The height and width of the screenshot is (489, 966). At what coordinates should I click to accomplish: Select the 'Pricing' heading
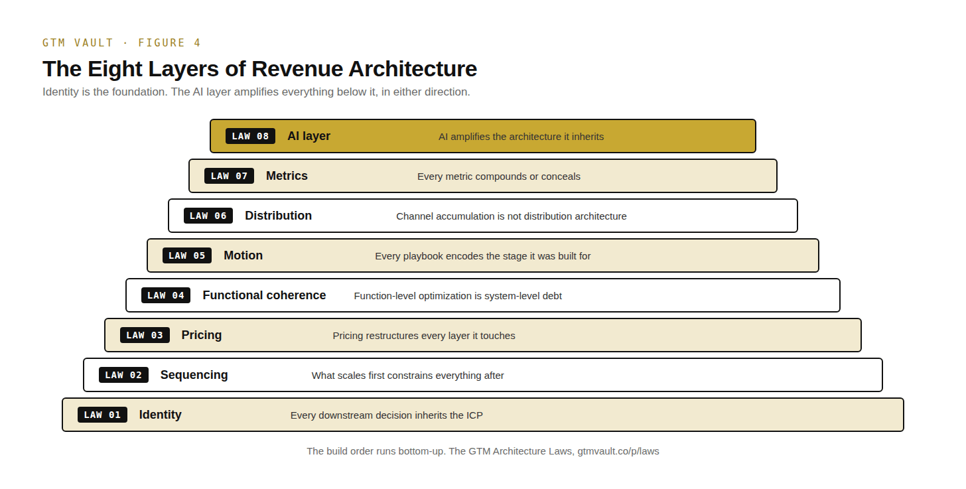pyautogui.click(x=202, y=335)
